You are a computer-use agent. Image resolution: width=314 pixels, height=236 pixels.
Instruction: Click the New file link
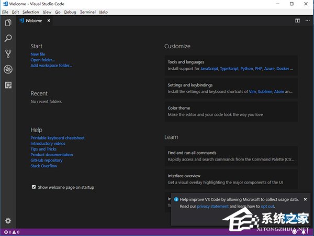[x=38, y=54]
